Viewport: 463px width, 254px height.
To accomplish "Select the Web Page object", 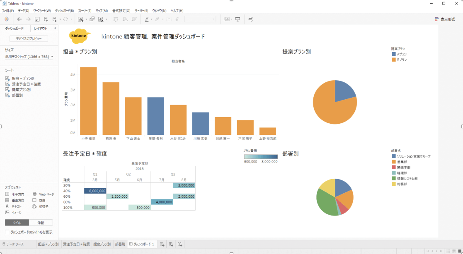I will pos(43,194).
